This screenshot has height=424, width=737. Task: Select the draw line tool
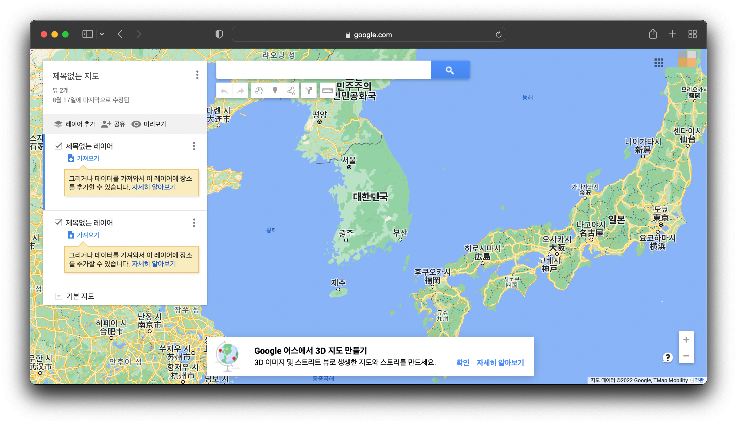291,91
